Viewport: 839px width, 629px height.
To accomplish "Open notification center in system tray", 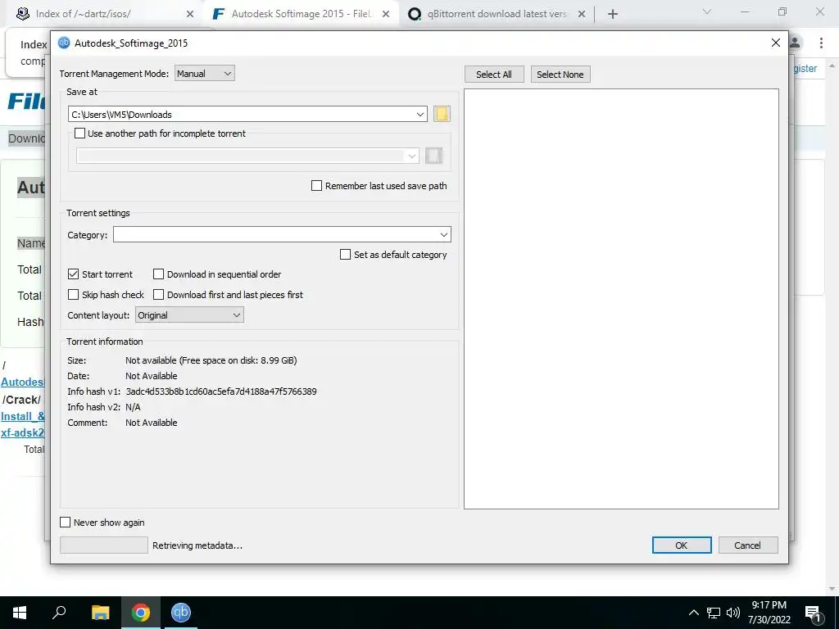I will pyautogui.click(x=814, y=613).
